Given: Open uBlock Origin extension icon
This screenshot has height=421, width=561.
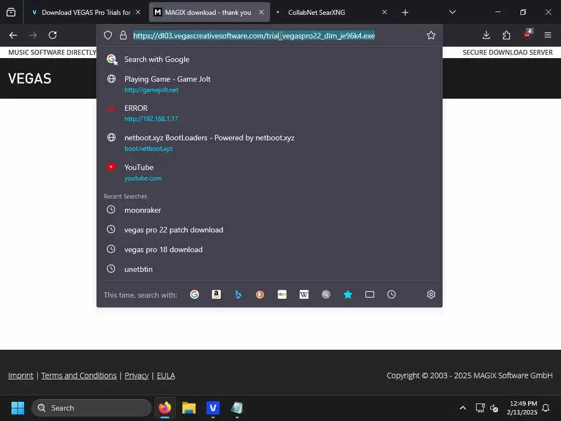Looking at the screenshot, I should click(527, 35).
